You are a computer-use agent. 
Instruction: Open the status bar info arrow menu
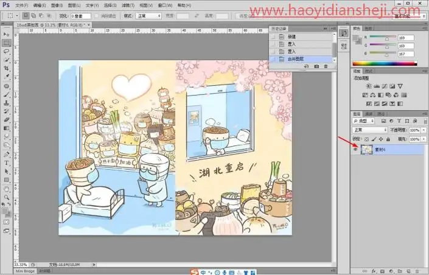[x=94, y=265]
